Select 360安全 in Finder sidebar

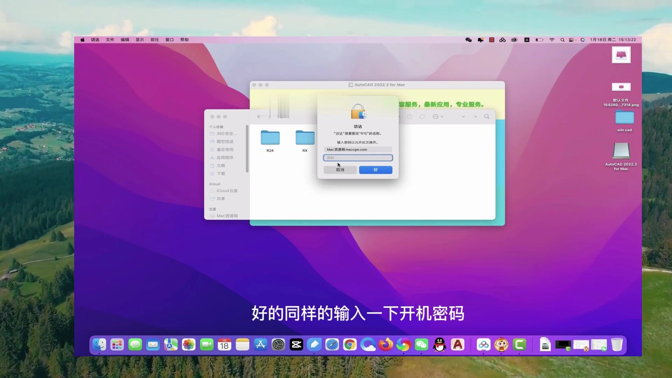tap(224, 134)
